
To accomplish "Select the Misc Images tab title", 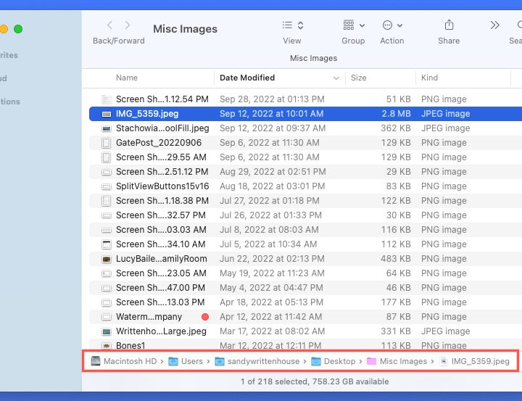I will click(x=313, y=58).
